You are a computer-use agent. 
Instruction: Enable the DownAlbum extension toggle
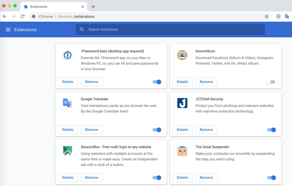pyautogui.click(x=271, y=82)
